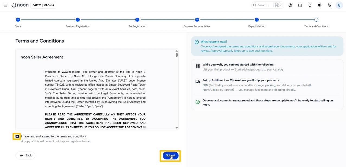
Task: Click the Payout Method step checkmark
Action: (257, 20)
